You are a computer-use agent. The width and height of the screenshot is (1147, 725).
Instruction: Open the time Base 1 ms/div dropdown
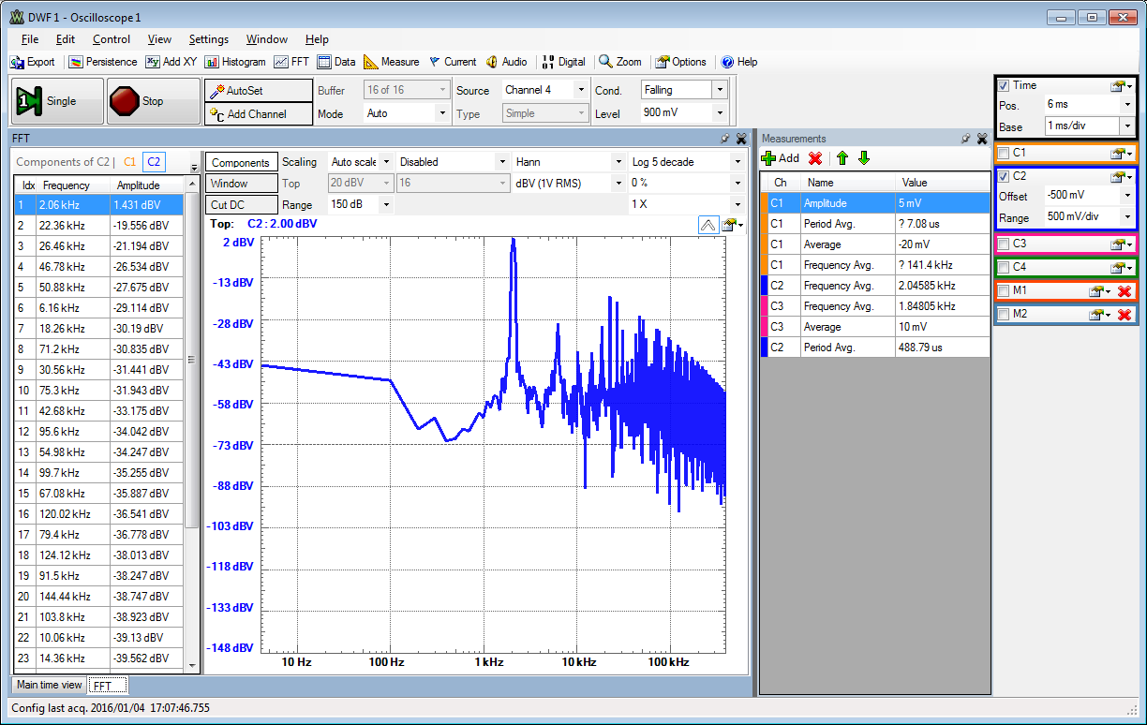click(1126, 126)
